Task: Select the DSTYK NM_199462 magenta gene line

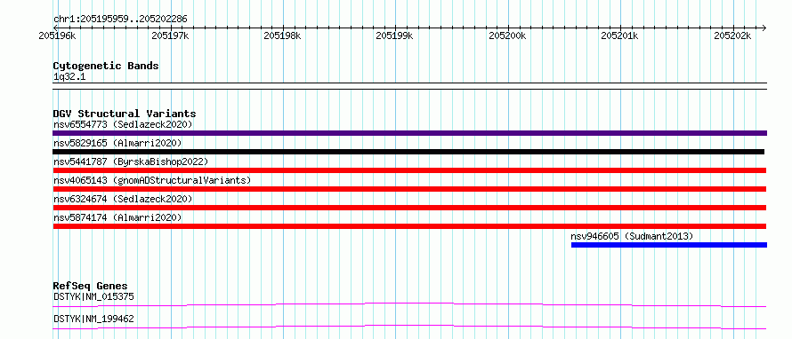Action: point(409,327)
